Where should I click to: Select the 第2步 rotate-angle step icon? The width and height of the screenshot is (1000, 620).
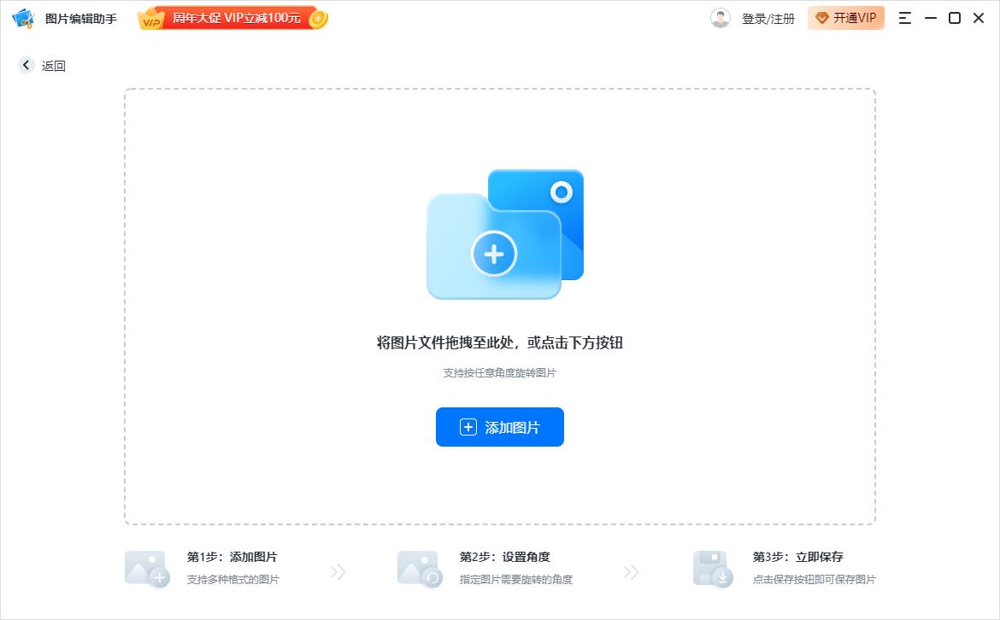click(x=418, y=569)
